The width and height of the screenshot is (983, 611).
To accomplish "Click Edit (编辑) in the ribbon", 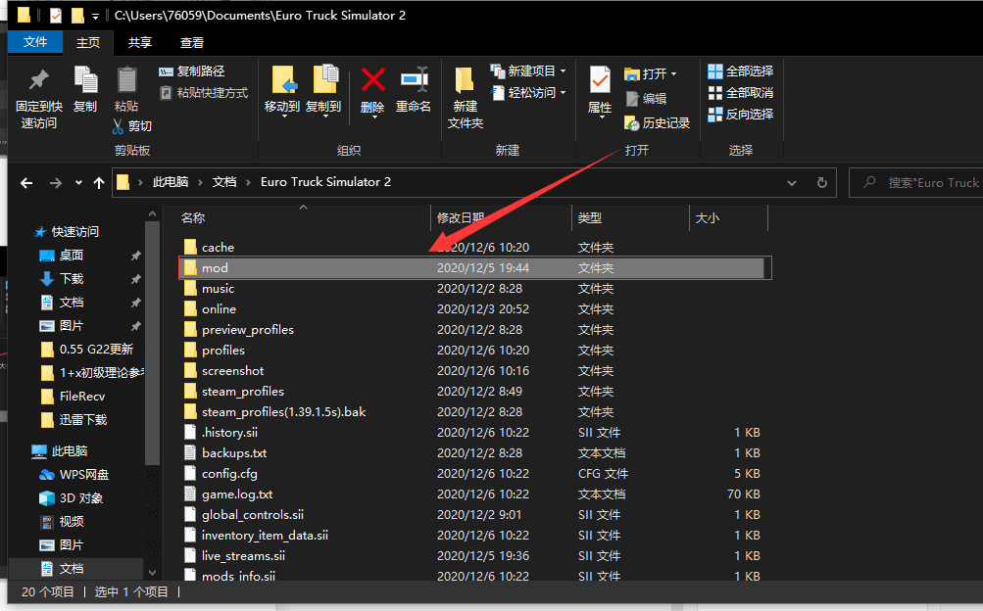I will click(646, 98).
